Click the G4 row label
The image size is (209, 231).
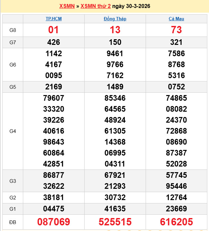(x=13, y=131)
